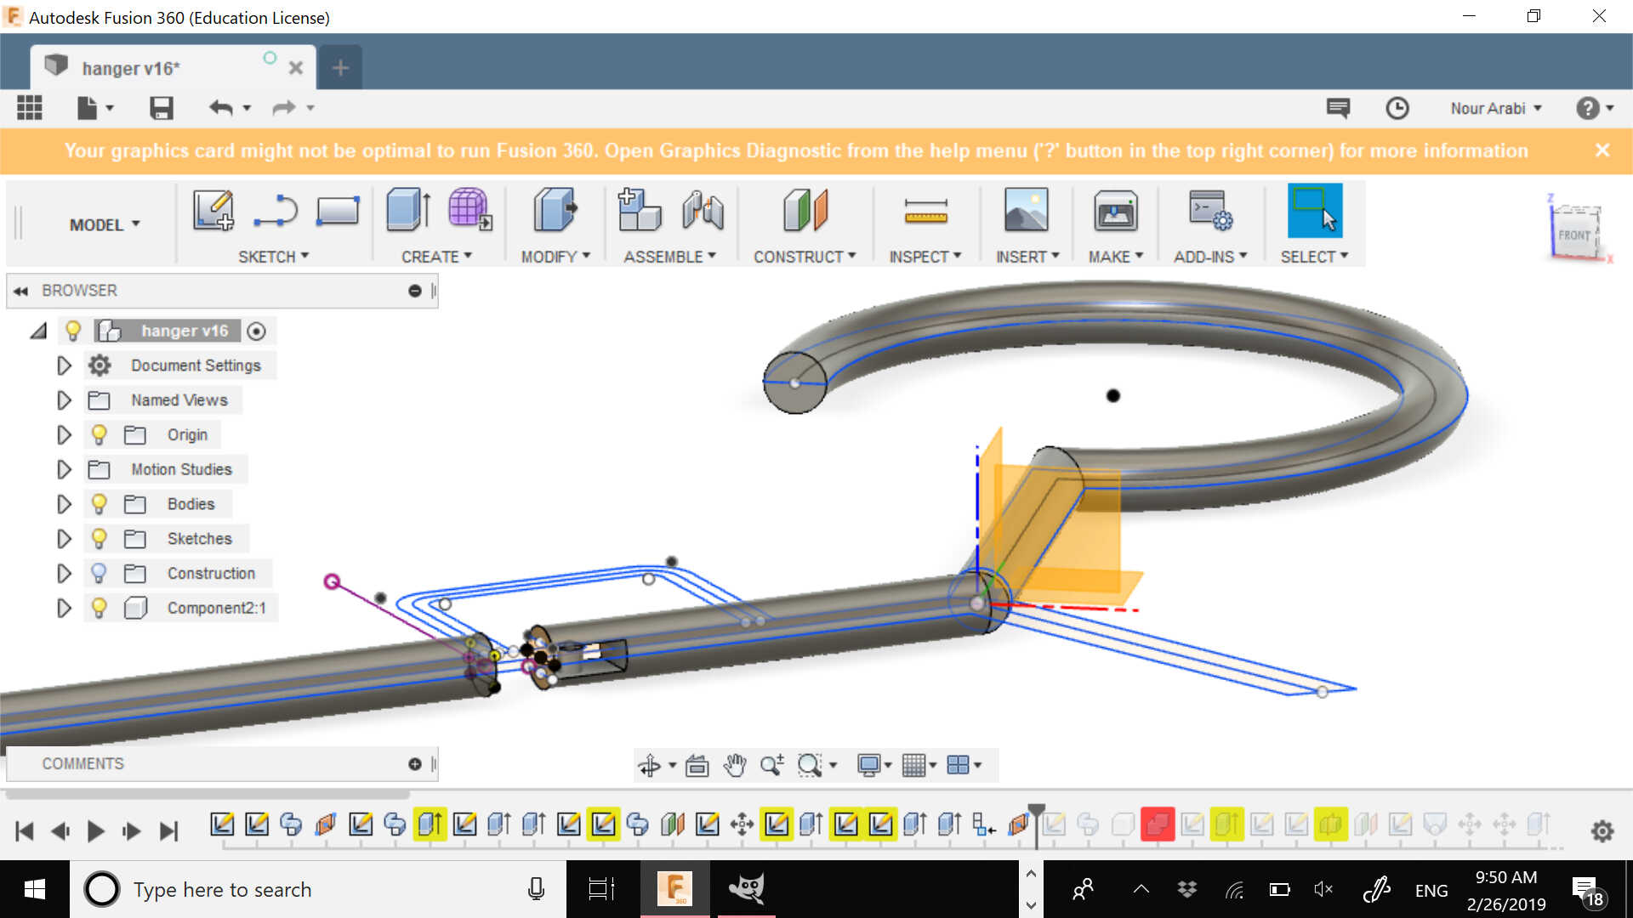The width and height of the screenshot is (1633, 918).
Task: Click the 3D Print Make icon
Action: 1115,210
